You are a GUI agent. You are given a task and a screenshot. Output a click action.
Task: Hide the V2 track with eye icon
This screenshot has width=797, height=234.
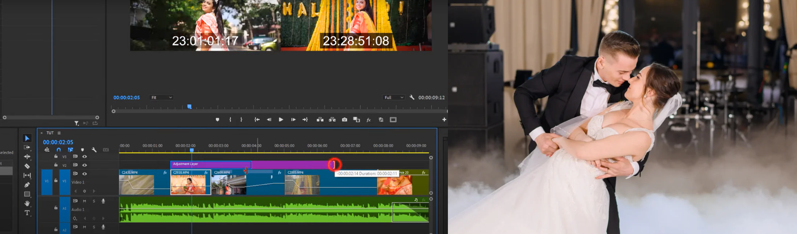[85, 165]
